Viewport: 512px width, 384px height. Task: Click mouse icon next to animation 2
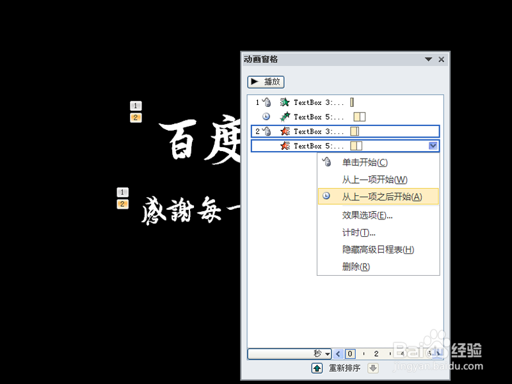pos(267,131)
